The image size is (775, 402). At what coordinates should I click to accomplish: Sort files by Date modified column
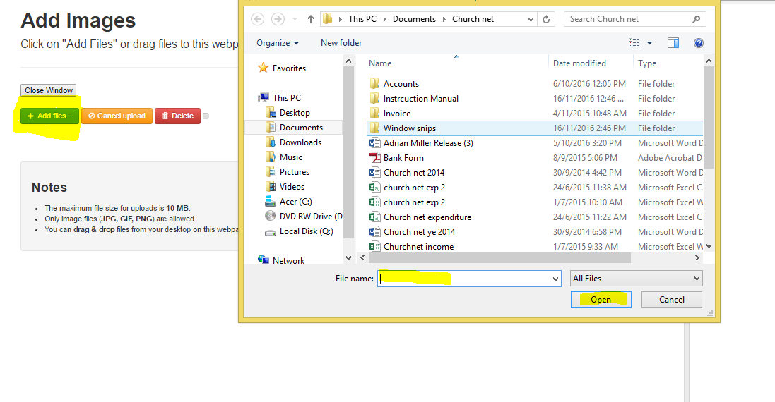[x=579, y=63]
